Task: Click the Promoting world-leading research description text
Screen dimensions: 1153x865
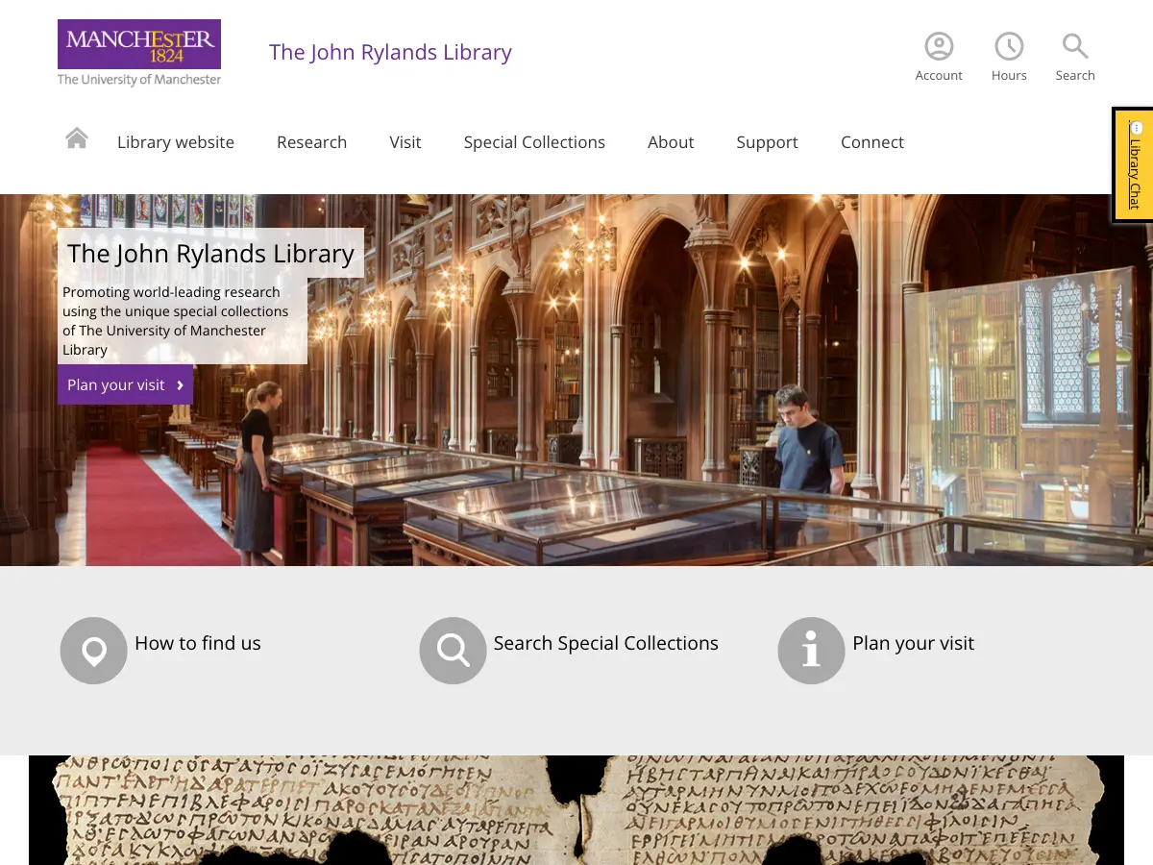Action: (x=176, y=321)
